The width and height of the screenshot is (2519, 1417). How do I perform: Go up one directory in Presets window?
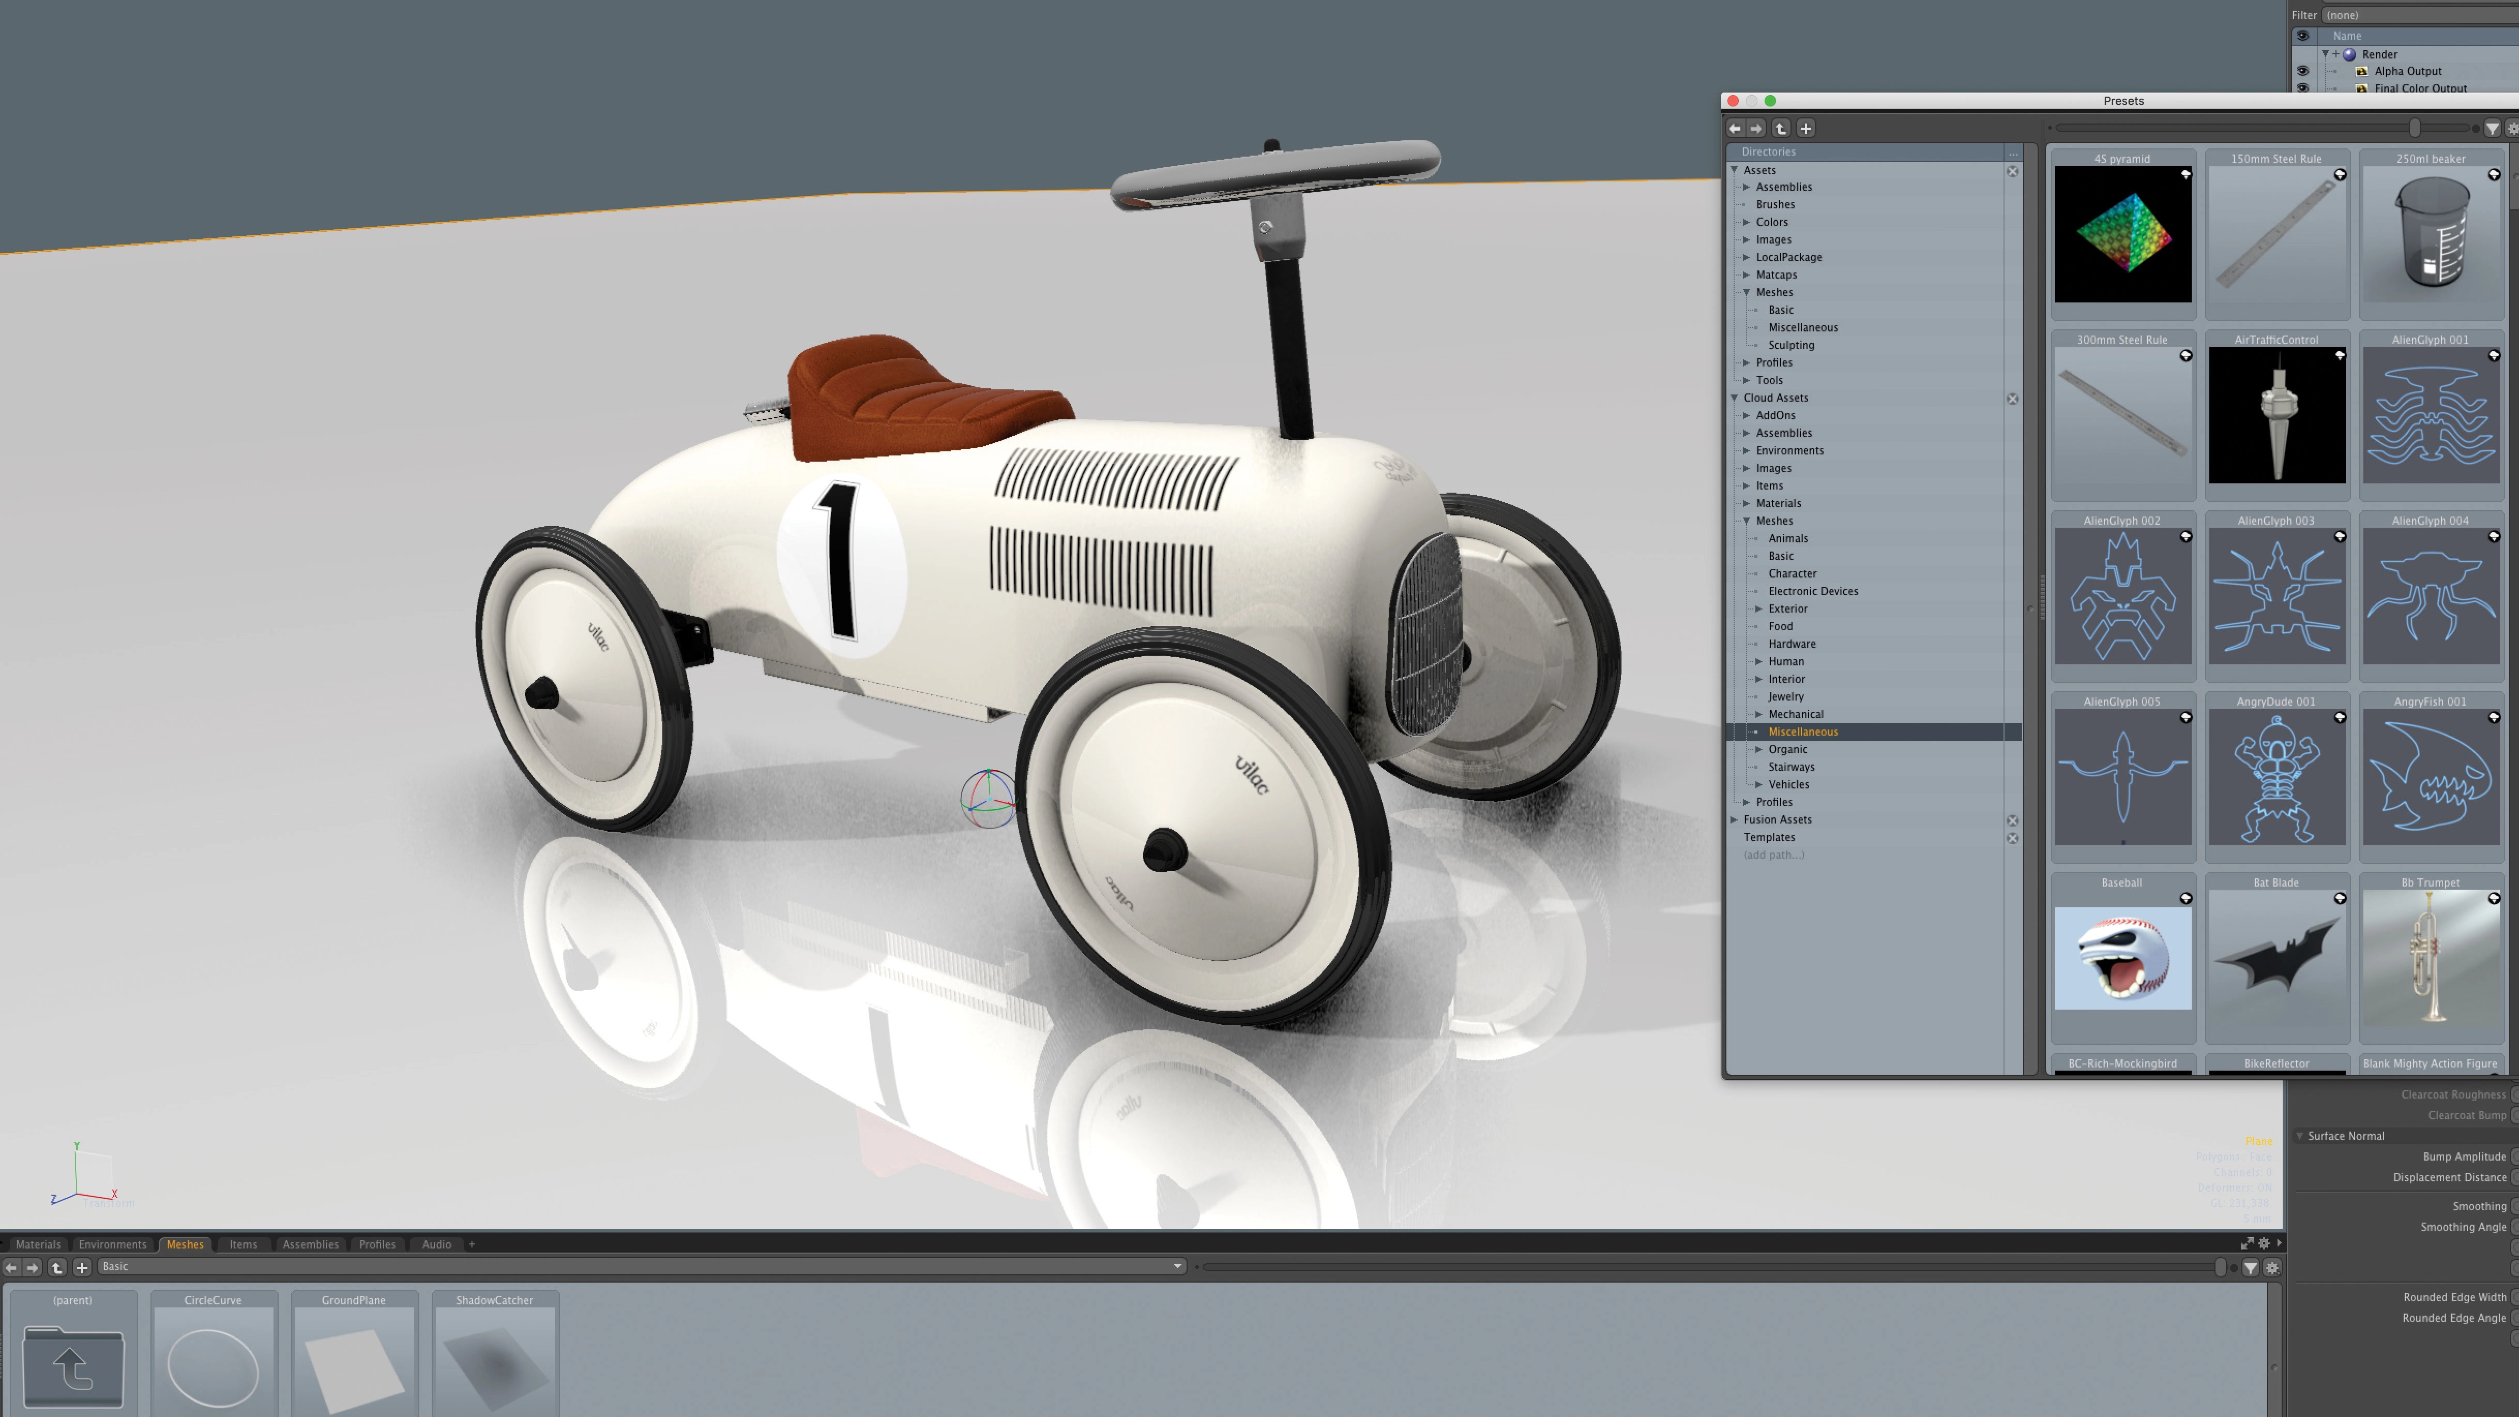pos(1781,128)
